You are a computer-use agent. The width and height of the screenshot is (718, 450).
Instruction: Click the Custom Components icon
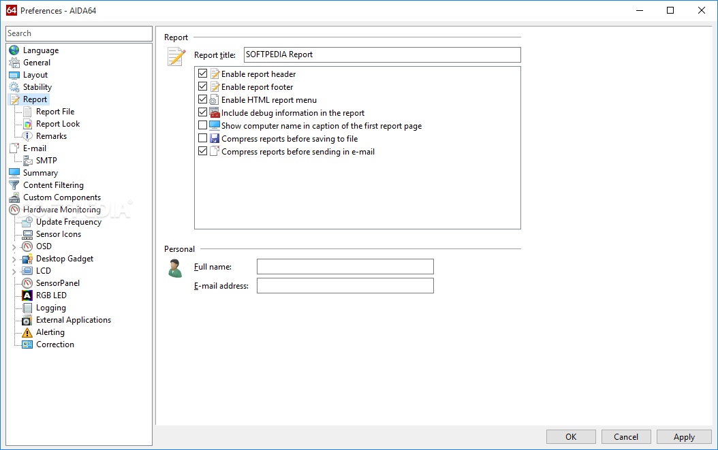tap(14, 197)
